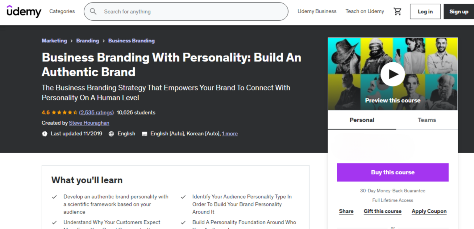Viewport: 474px width, 229px height.
Task: Click the search magnifier icon
Action: [x=93, y=11]
